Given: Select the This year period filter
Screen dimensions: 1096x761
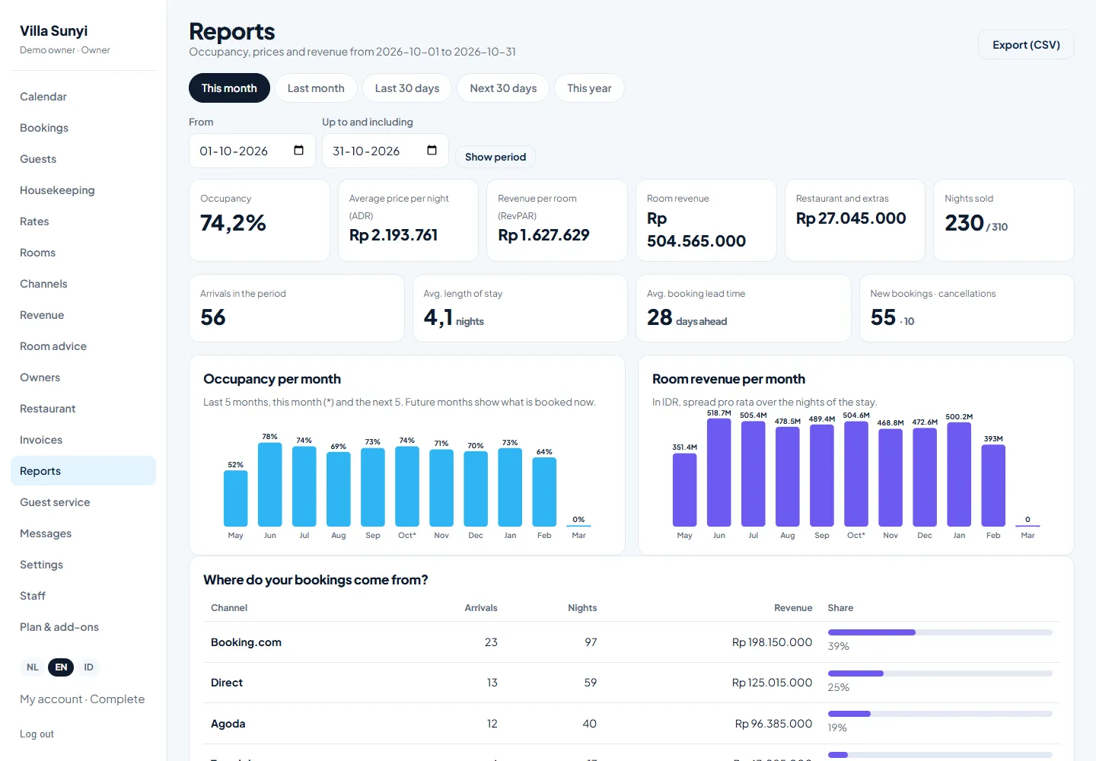Looking at the screenshot, I should (589, 88).
